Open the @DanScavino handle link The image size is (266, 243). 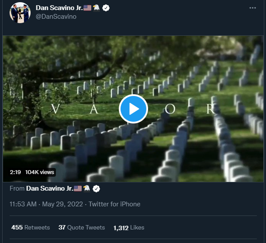click(x=56, y=17)
